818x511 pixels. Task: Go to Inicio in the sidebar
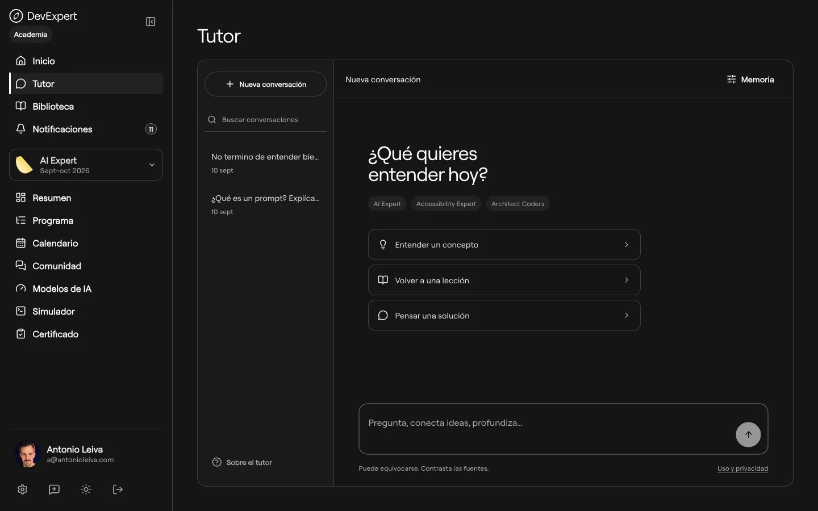pos(86,61)
